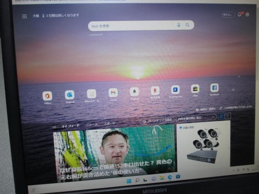Open the baseball player news article
Viewport: 259px width, 194px height.
[115, 154]
